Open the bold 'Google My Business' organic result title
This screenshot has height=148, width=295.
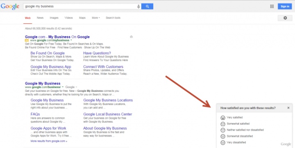[43, 83]
